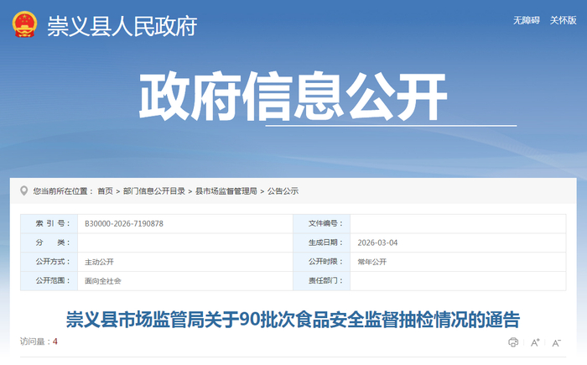This screenshot has height=365, width=587.
Task: Click the 政府信息公开 banner heading
Action: [293, 96]
